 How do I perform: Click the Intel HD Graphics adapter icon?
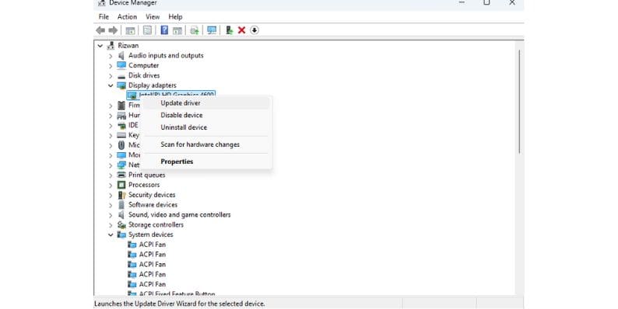coord(132,95)
